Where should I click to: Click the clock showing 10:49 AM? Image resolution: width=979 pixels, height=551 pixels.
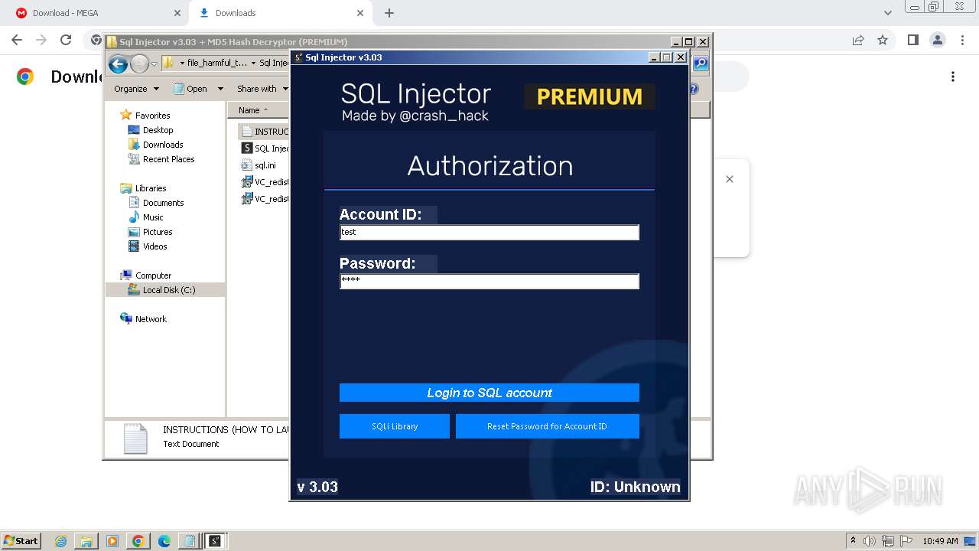tap(940, 541)
